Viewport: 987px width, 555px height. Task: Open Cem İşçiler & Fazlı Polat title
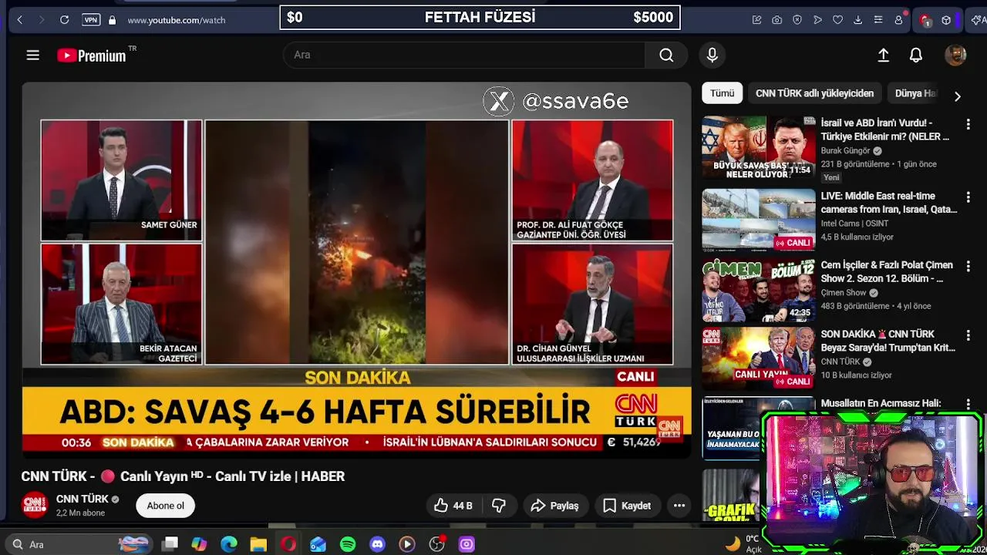(x=887, y=271)
